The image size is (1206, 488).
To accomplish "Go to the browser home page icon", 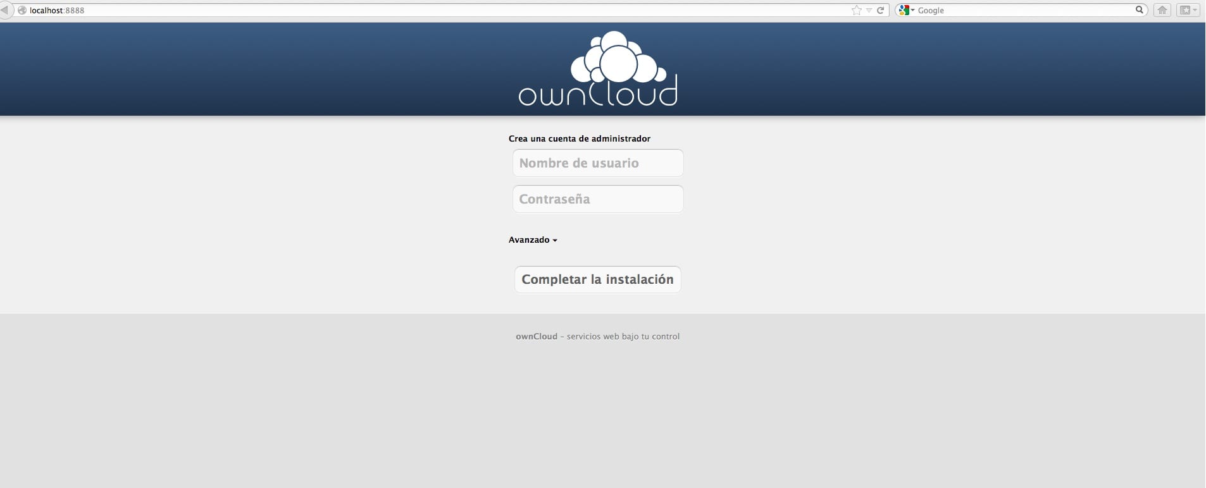I will pyautogui.click(x=1162, y=10).
